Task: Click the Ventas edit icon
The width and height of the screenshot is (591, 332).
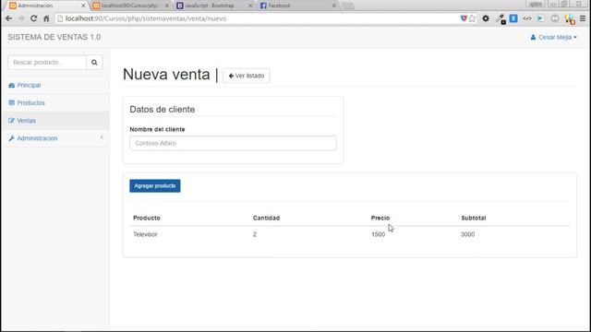Action: pos(11,121)
